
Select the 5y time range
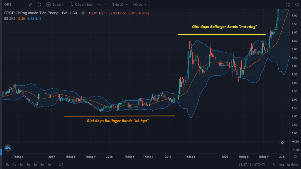pos(8,165)
